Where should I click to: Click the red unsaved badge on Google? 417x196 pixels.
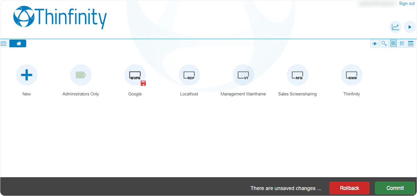[x=143, y=83]
